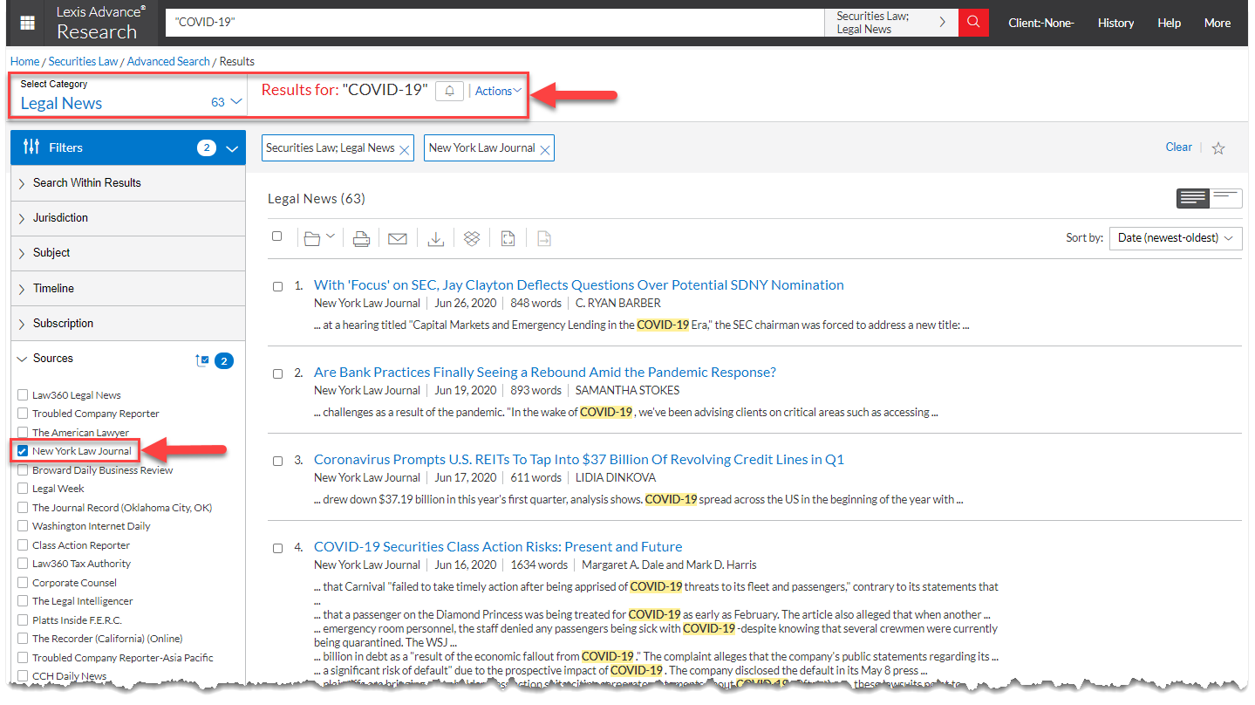Click the red search magnifier button
Screen dimensions: 1255x705
click(973, 23)
